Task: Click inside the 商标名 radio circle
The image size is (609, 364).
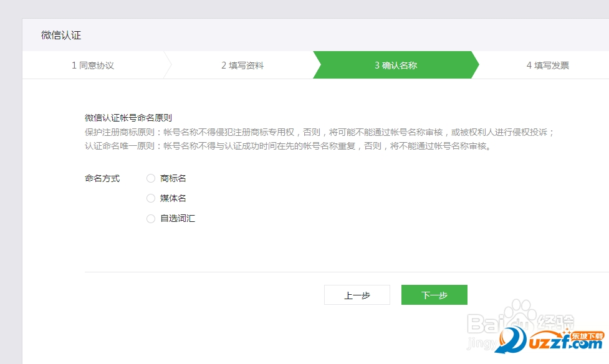Action: click(150, 178)
